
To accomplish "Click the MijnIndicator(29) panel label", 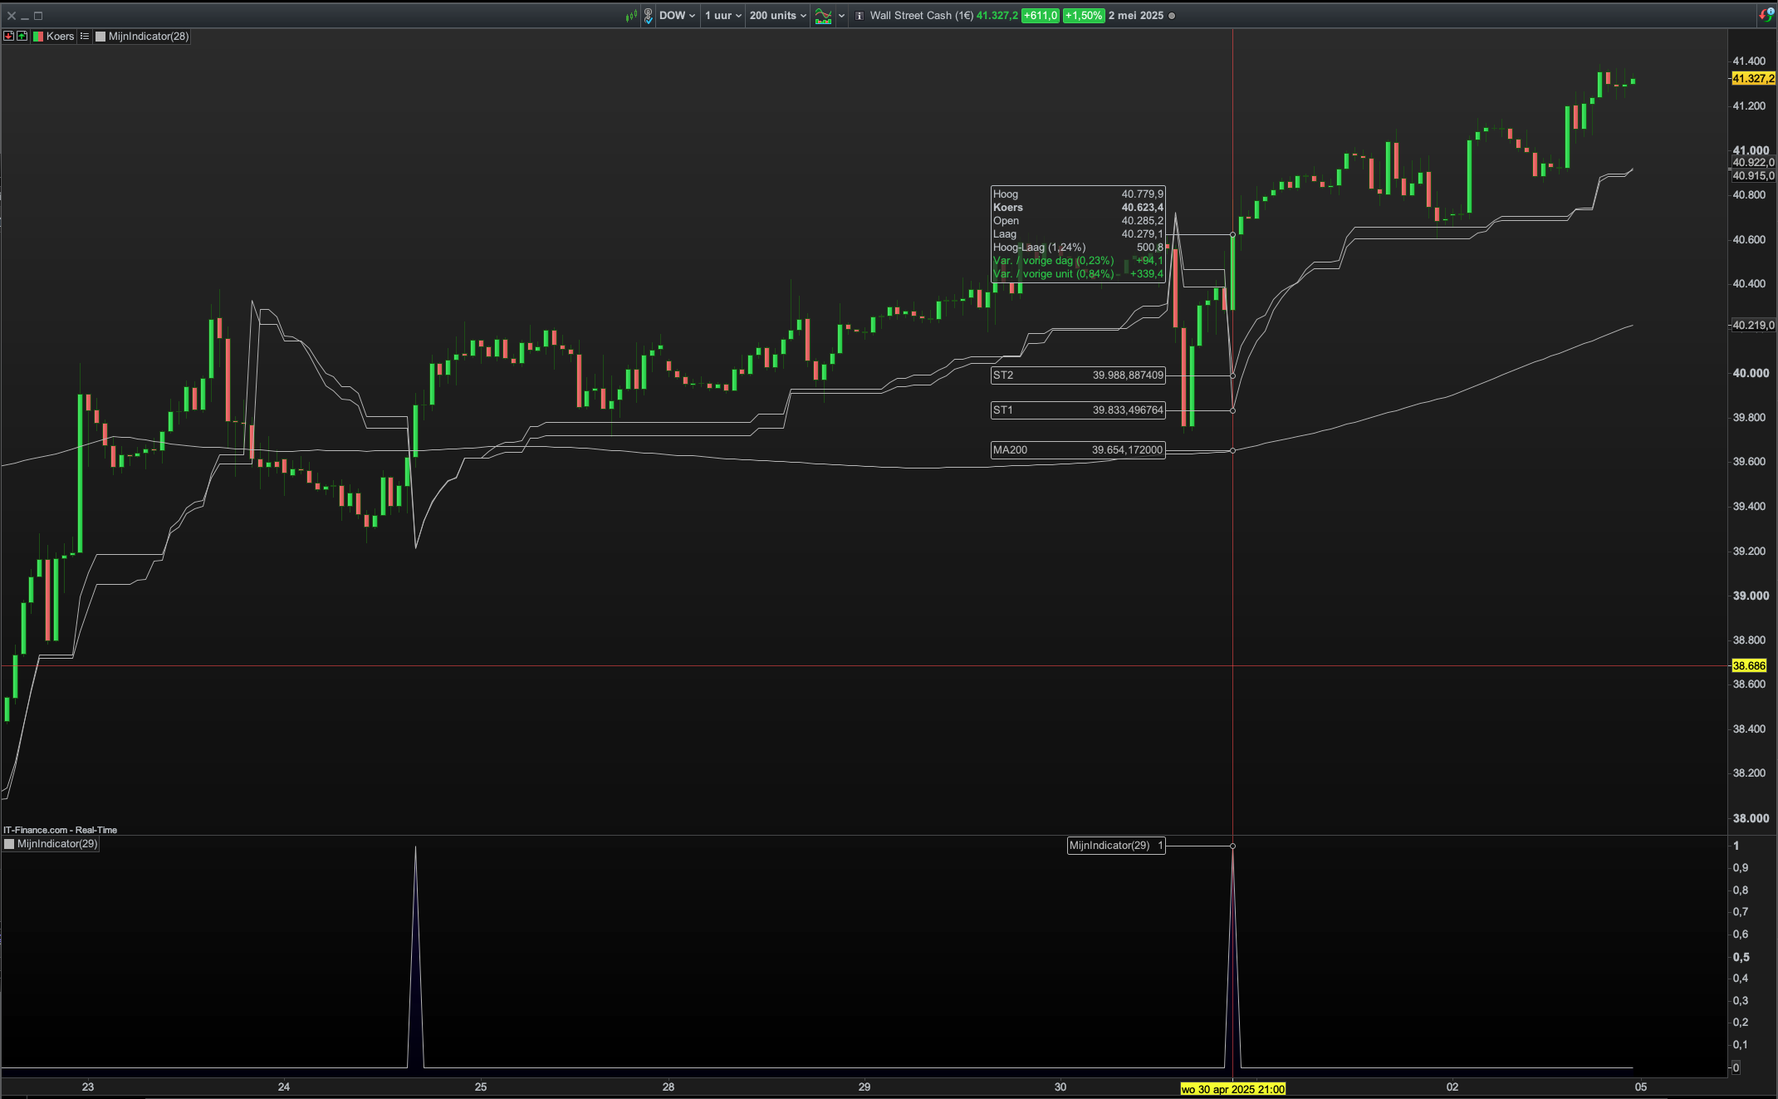I will click(57, 844).
